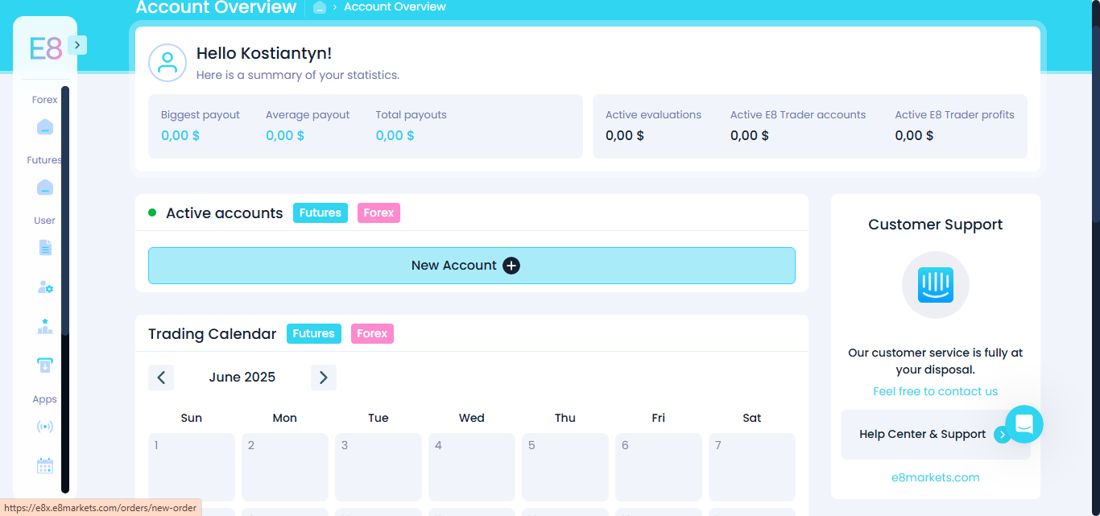Click Biggest payout value 0,00 $
Screen dimensions: 1100x516
[180, 135]
